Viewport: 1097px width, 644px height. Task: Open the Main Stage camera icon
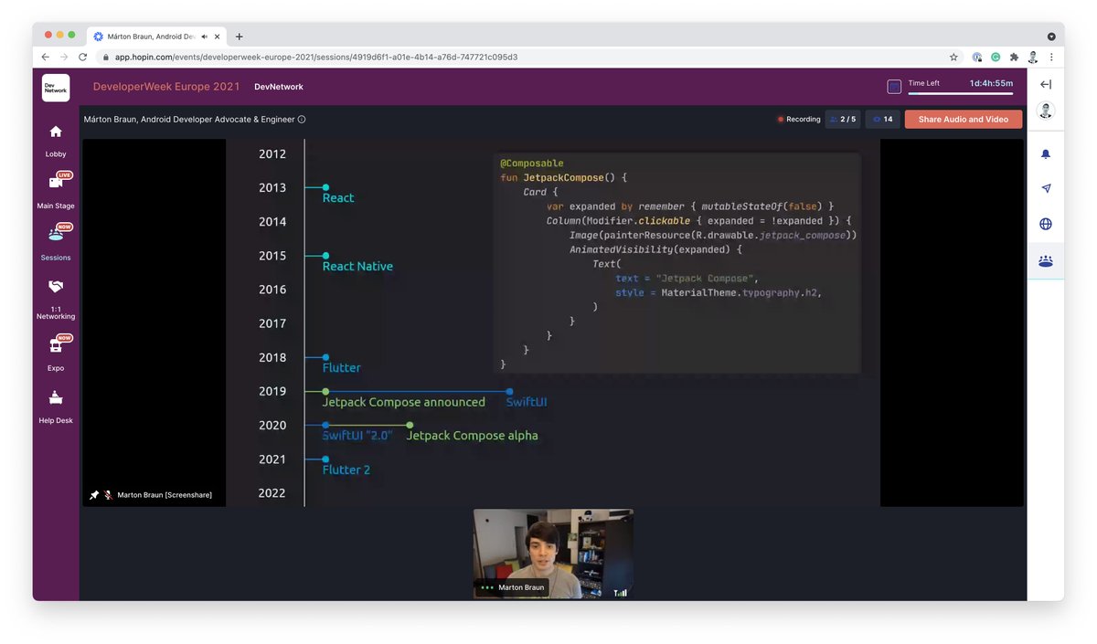[x=56, y=183]
